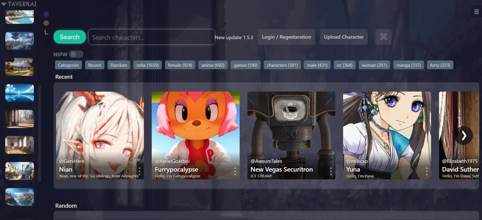Filter by anime (692) tag

tap(213, 65)
